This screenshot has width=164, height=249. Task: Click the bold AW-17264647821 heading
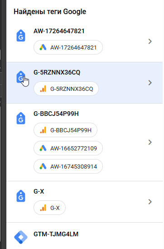59,31
